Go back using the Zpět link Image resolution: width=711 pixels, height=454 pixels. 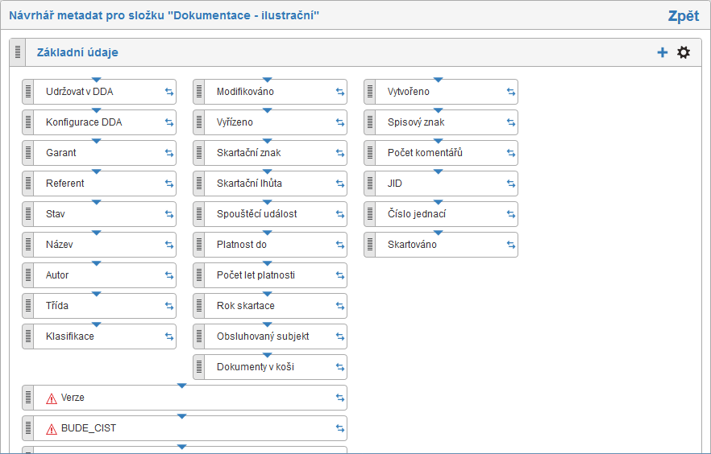coord(683,15)
